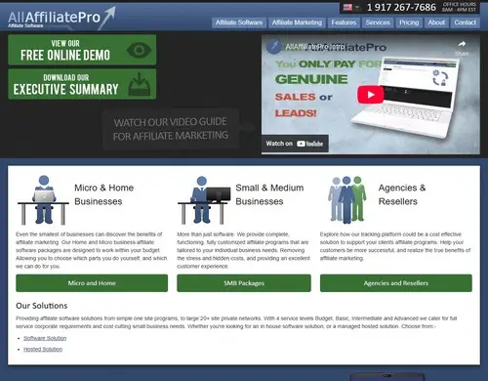The height and width of the screenshot is (381, 488).
Task: Click the Agencies & Resellers people icon
Action: [x=346, y=199]
